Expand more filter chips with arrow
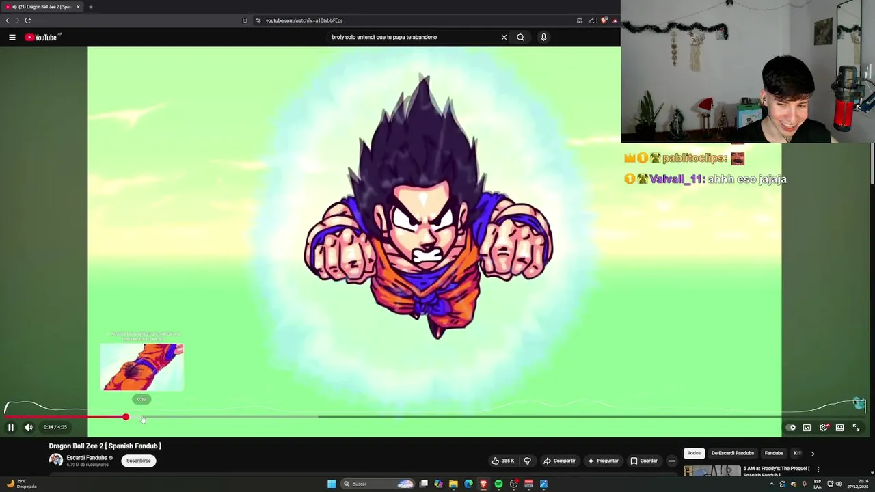The width and height of the screenshot is (875, 492). 812,453
